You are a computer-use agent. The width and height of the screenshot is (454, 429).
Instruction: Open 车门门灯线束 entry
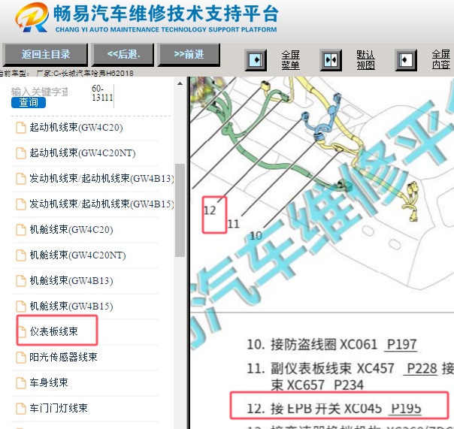pos(59,408)
